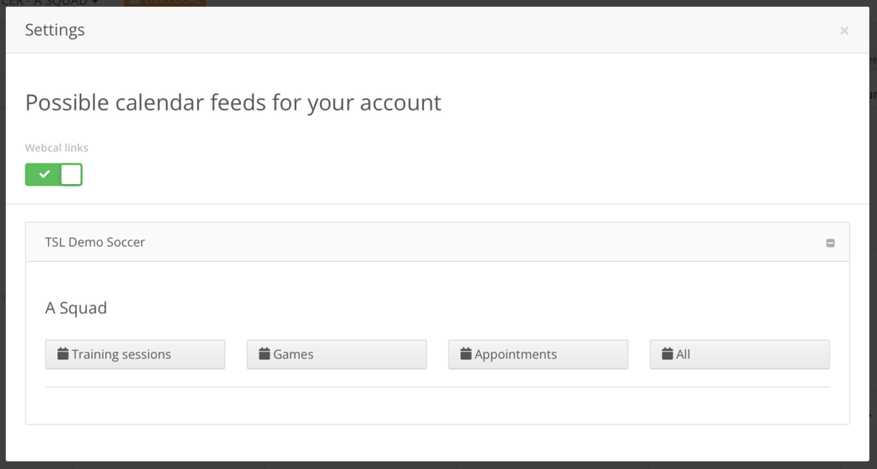Click the Webcal links label
The width and height of the screenshot is (877, 469).
(57, 147)
